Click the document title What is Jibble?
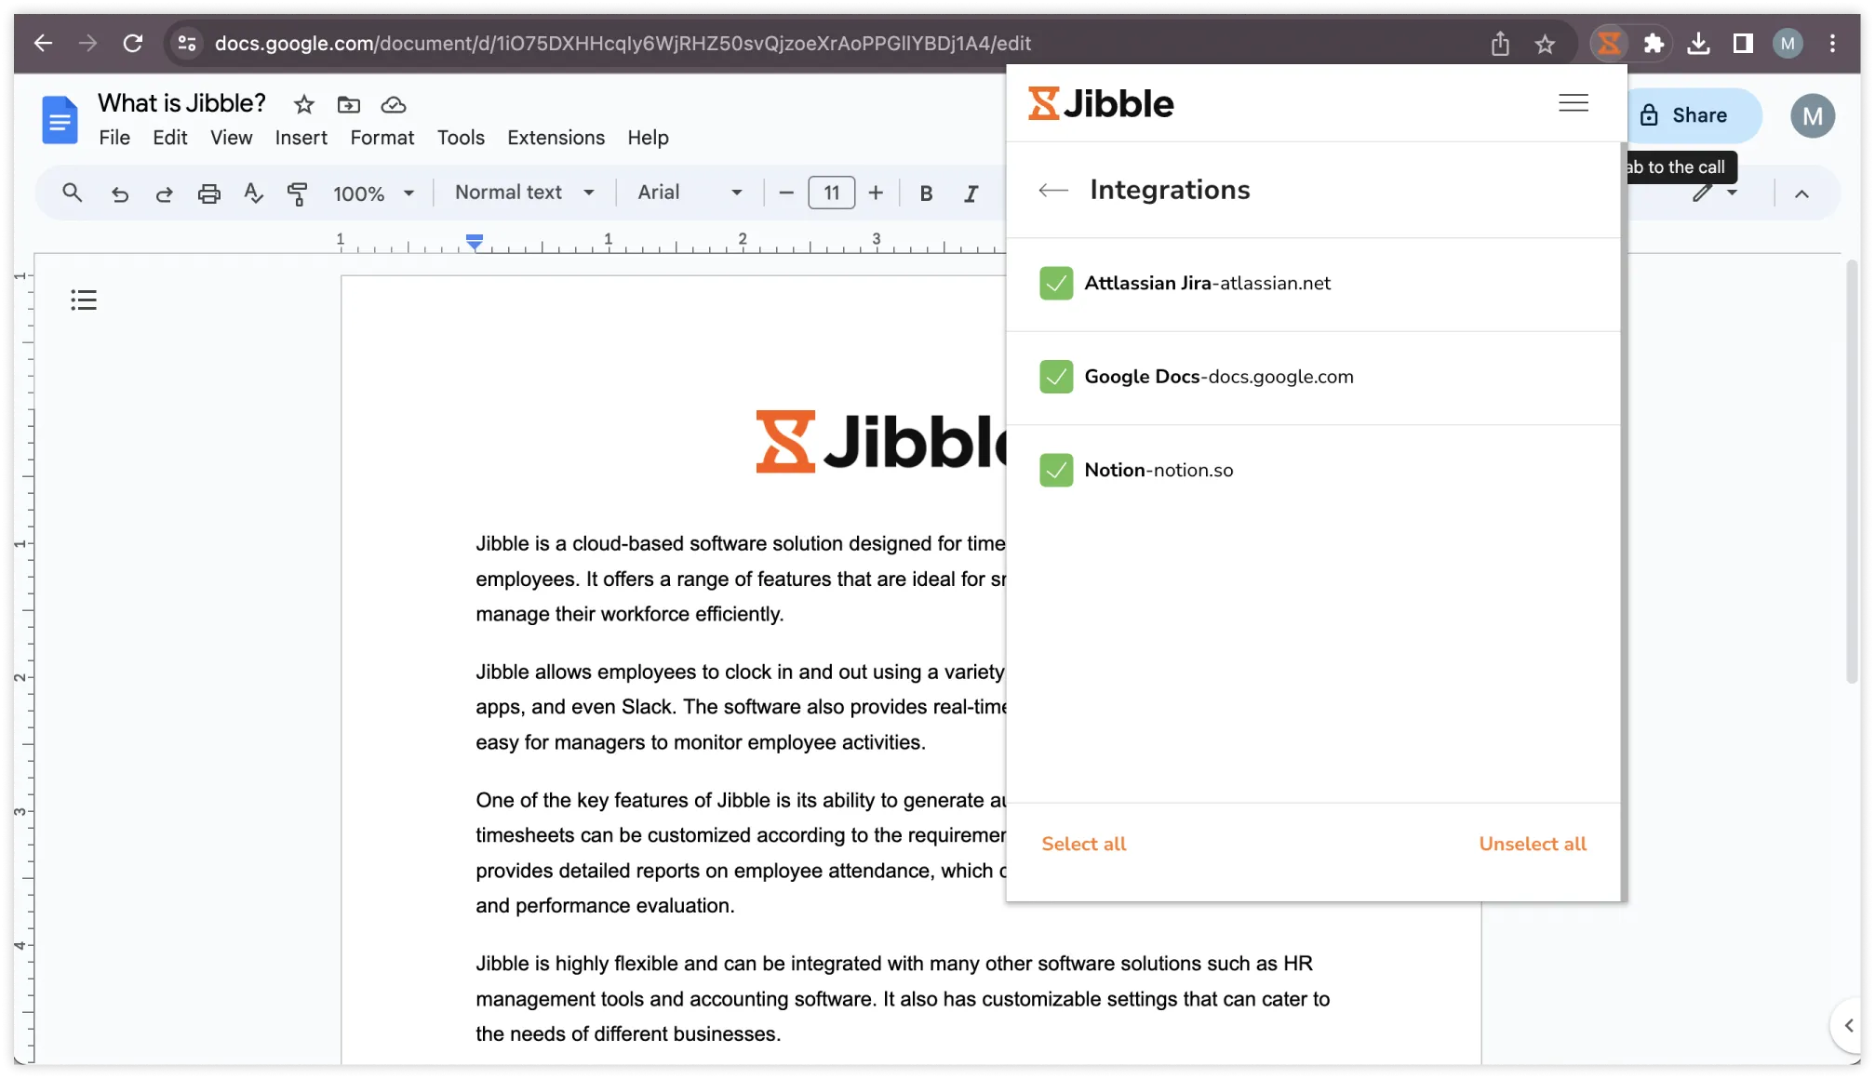The image size is (1875, 1079). pyautogui.click(x=181, y=102)
